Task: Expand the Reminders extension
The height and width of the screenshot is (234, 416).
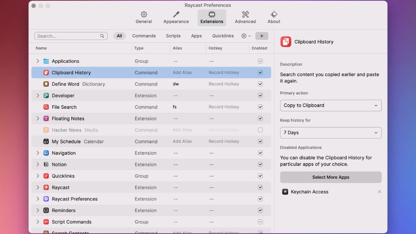Action: point(38,210)
